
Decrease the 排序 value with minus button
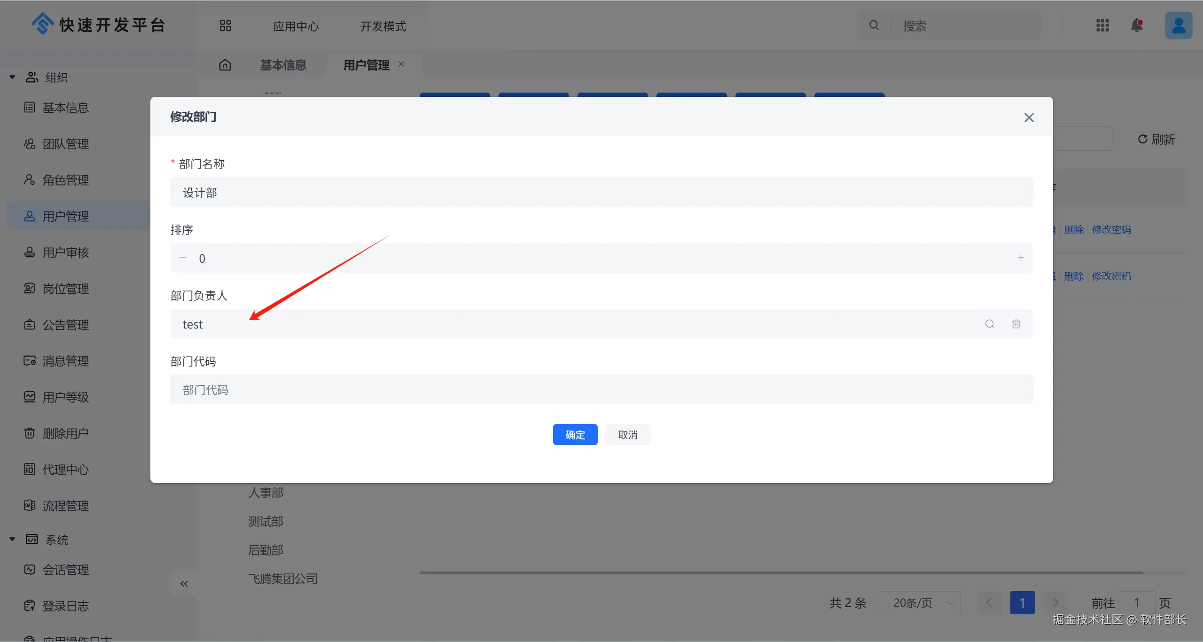tap(183, 258)
